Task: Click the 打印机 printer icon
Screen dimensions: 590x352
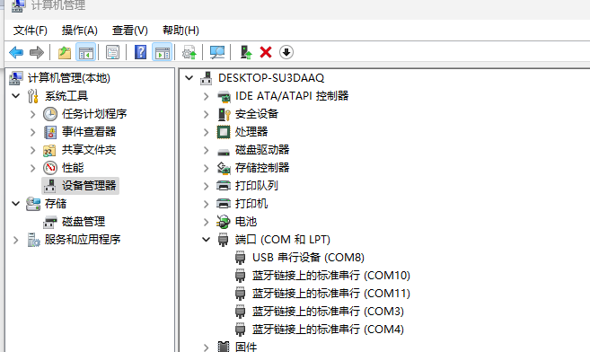Action: pos(224,204)
